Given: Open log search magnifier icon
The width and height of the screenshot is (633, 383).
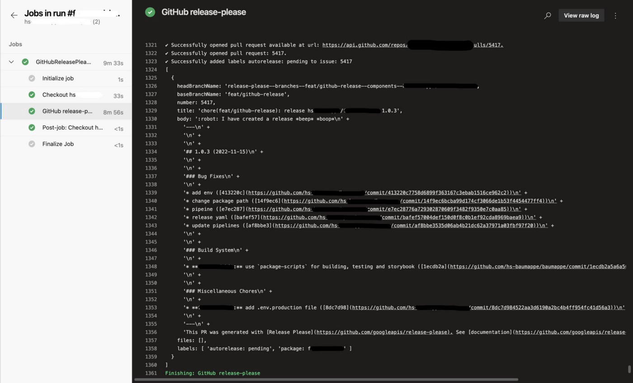Looking at the screenshot, I should click(x=548, y=15).
